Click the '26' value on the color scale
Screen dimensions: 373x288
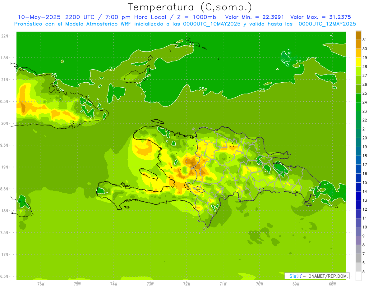click(365, 85)
